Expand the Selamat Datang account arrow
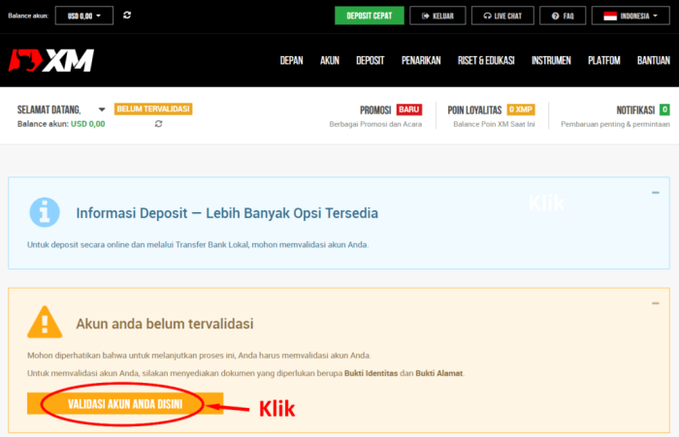The image size is (679, 437). pos(102,109)
